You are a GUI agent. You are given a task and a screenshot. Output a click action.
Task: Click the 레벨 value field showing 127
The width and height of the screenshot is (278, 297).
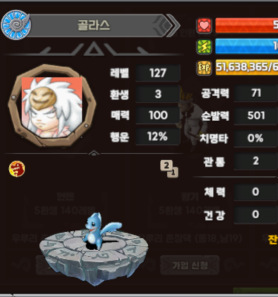click(158, 73)
